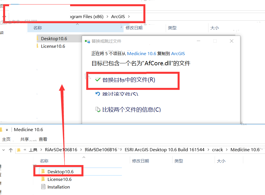265x195 pixels.
Task: Click Up arrow in Medicine 10.6 window
Action: point(11,150)
